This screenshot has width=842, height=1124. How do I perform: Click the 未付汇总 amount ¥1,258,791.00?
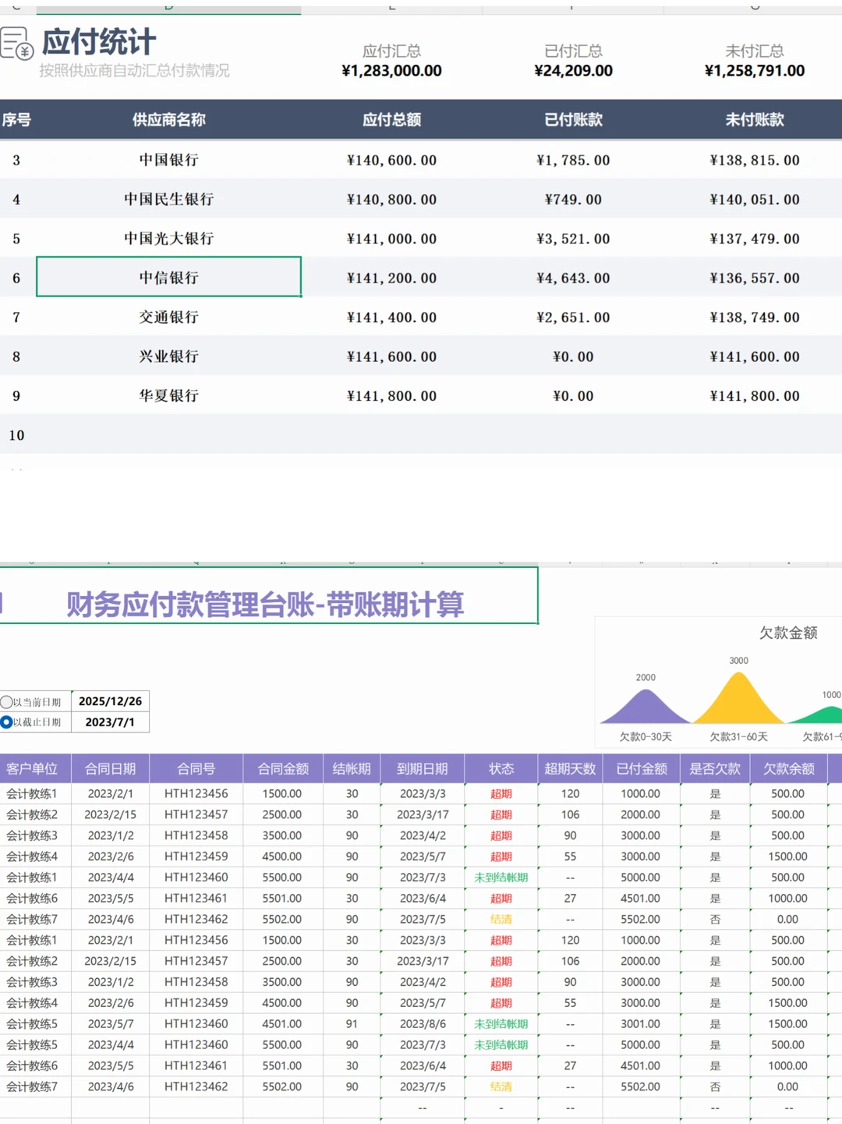click(754, 70)
